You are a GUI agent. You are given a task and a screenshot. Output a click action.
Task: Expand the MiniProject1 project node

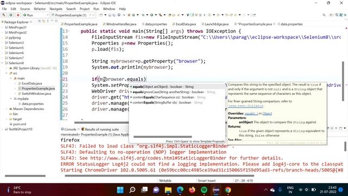(x=2, y=27)
